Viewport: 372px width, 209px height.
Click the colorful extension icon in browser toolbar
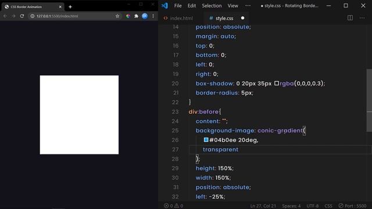point(128,16)
